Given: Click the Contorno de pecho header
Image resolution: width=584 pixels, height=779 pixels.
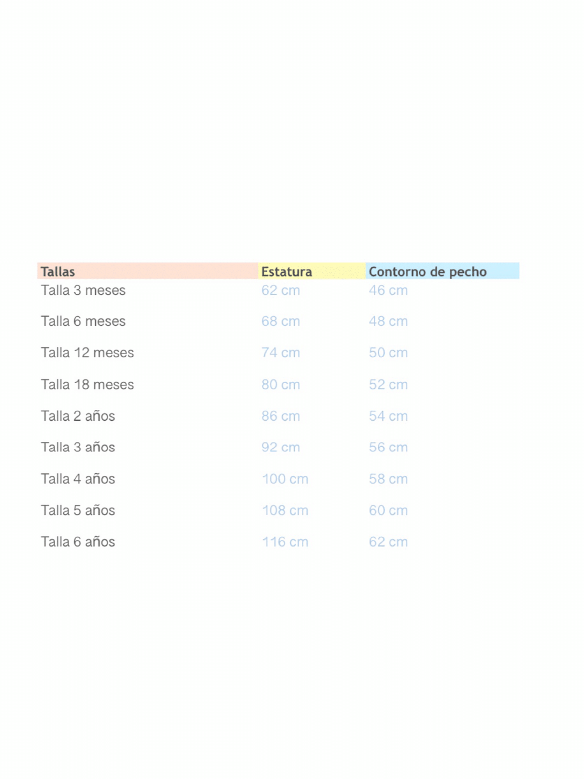Looking at the screenshot, I should click(x=427, y=271).
